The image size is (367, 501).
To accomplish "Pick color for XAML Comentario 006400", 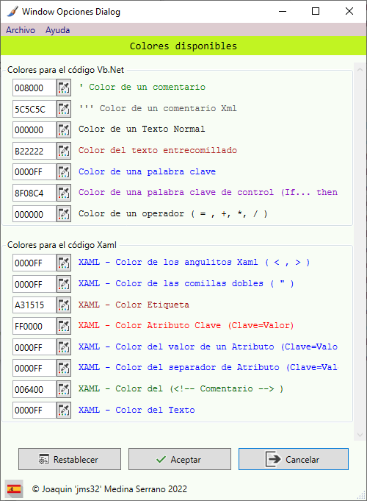I will click(x=64, y=389).
